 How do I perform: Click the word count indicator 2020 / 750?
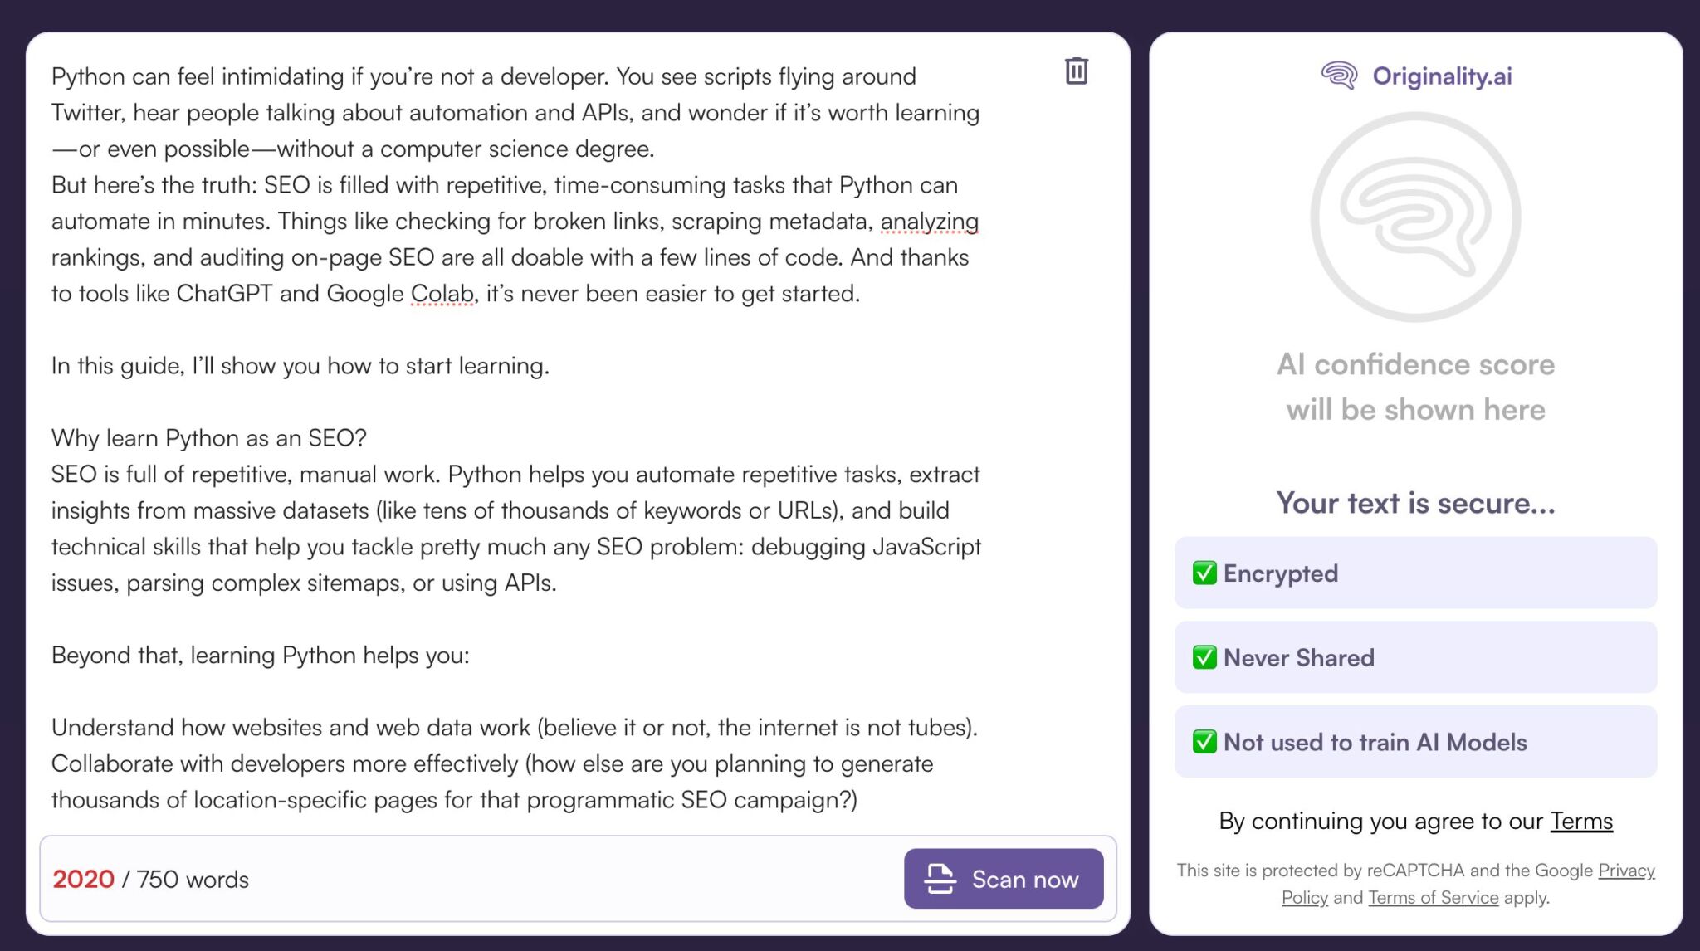point(151,880)
